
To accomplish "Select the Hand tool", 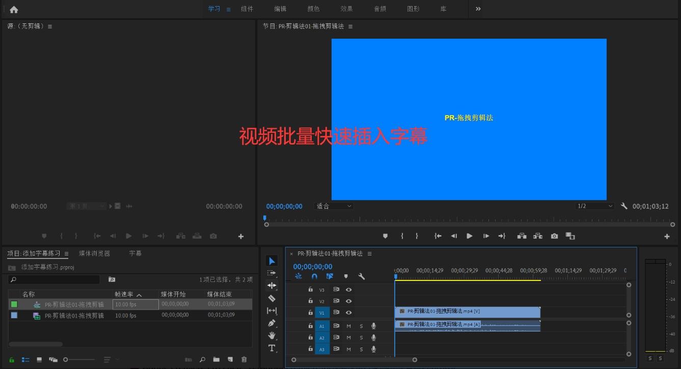I will pyautogui.click(x=272, y=335).
